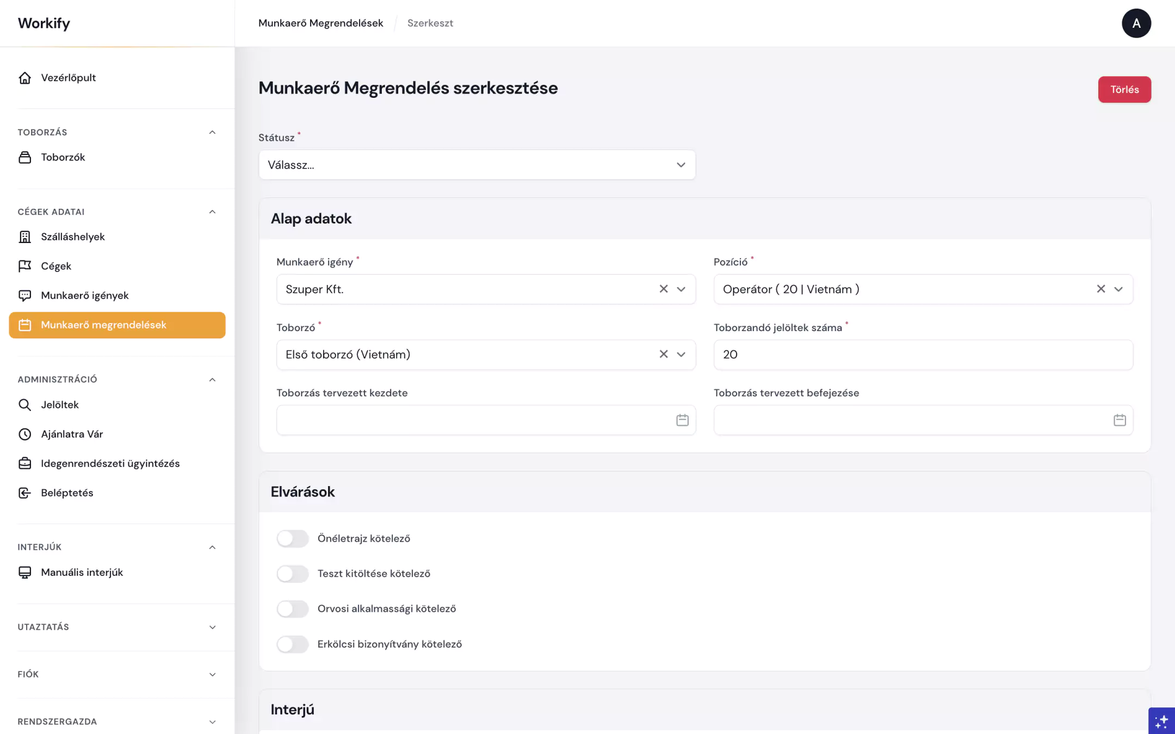Clear the Szuper Kft. selection with X

663,289
